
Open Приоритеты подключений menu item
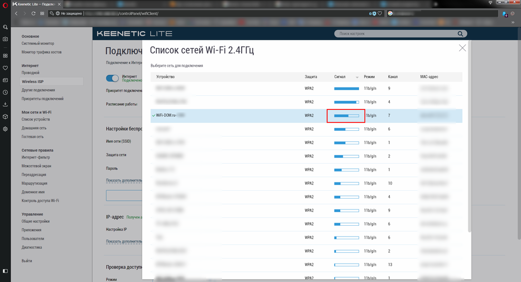(x=43, y=99)
